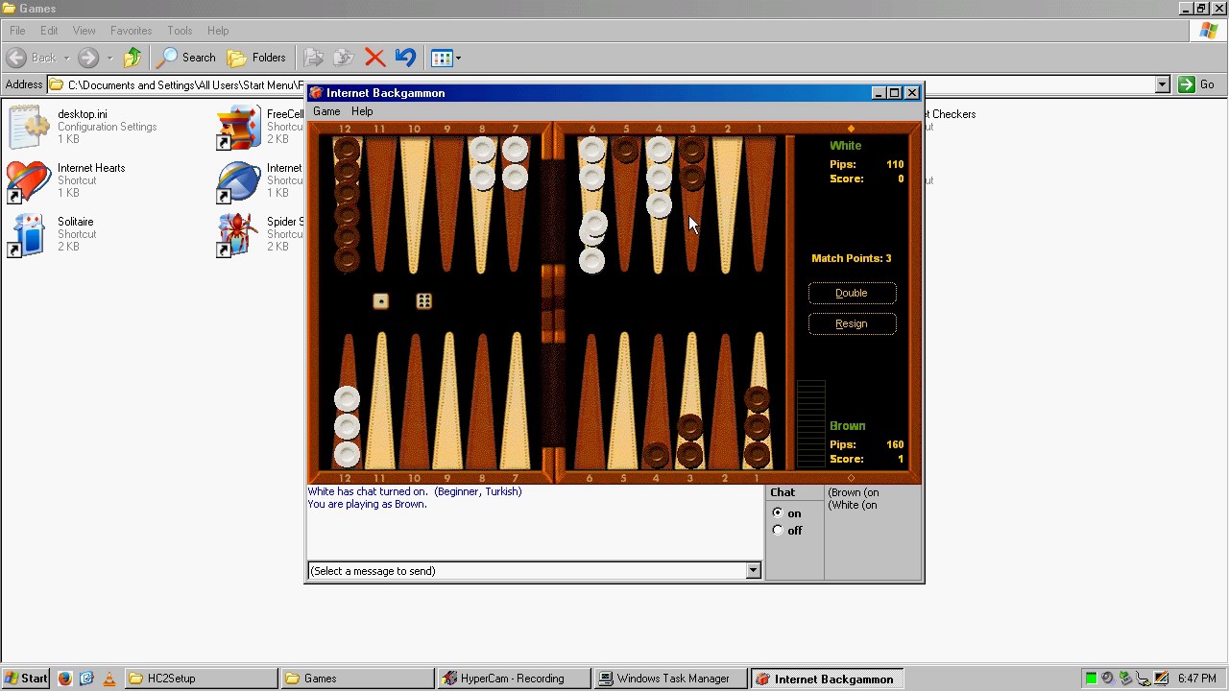
Task: Select the Internet Hearts shortcut icon
Action: (x=28, y=180)
